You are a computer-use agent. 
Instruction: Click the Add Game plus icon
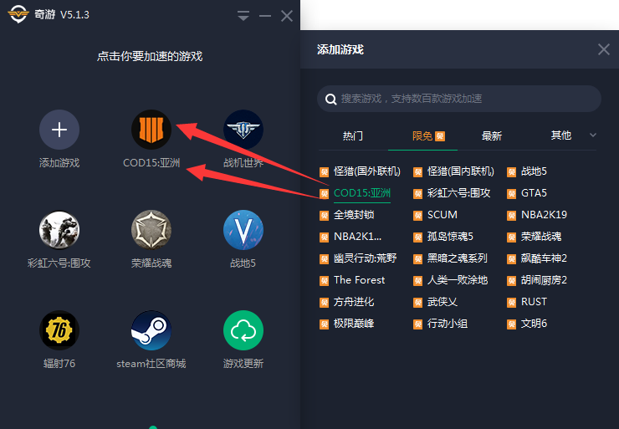59,130
